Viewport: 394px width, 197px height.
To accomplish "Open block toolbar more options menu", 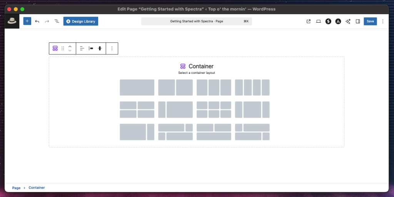I will point(112,48).
